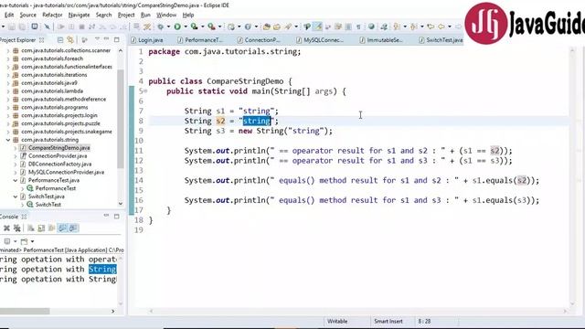Open the Refactor menu

click(x=52, y=15)
